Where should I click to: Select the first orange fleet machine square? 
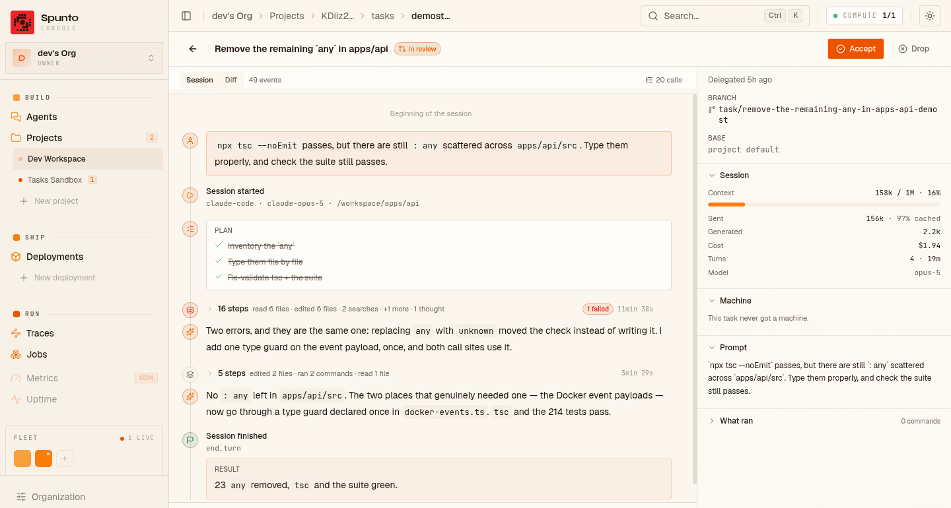point(22,459)
